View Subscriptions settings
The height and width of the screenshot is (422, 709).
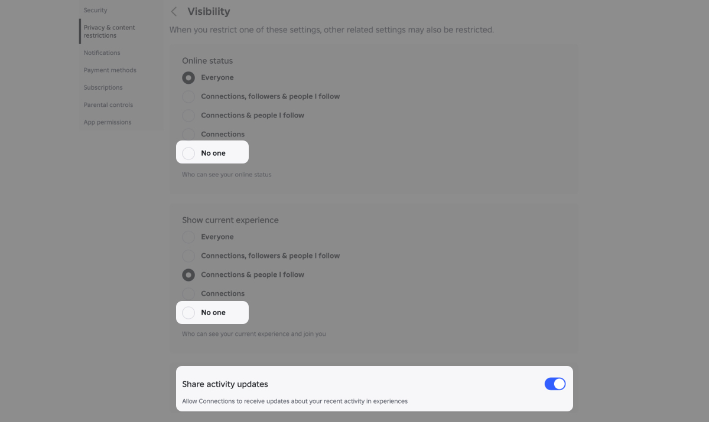click(103, 87)
